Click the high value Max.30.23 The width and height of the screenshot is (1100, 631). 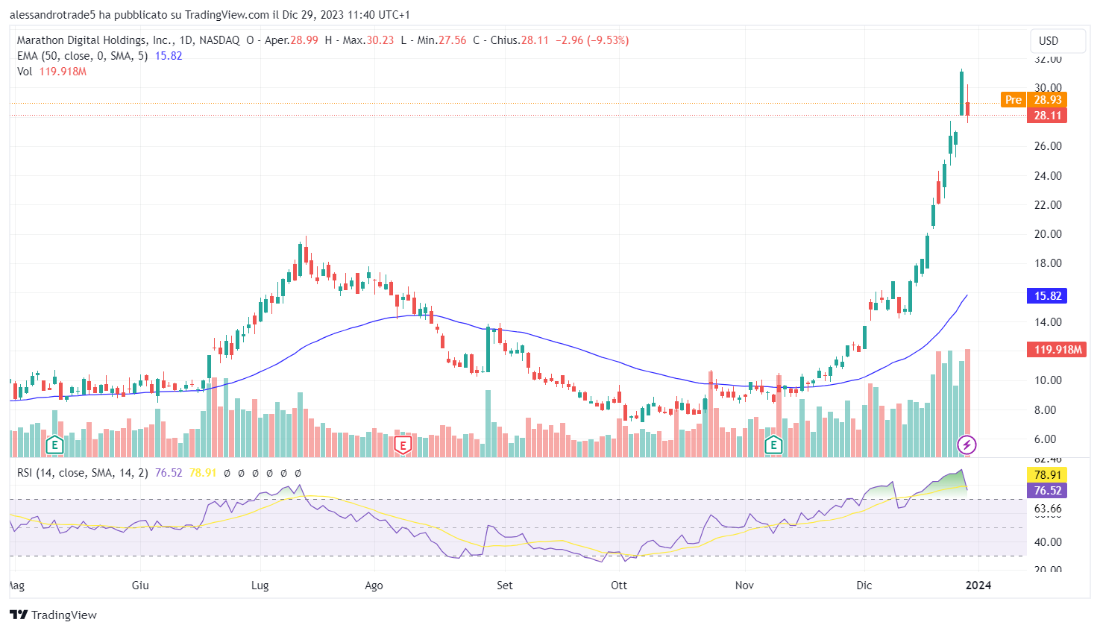tap(368, 40)
